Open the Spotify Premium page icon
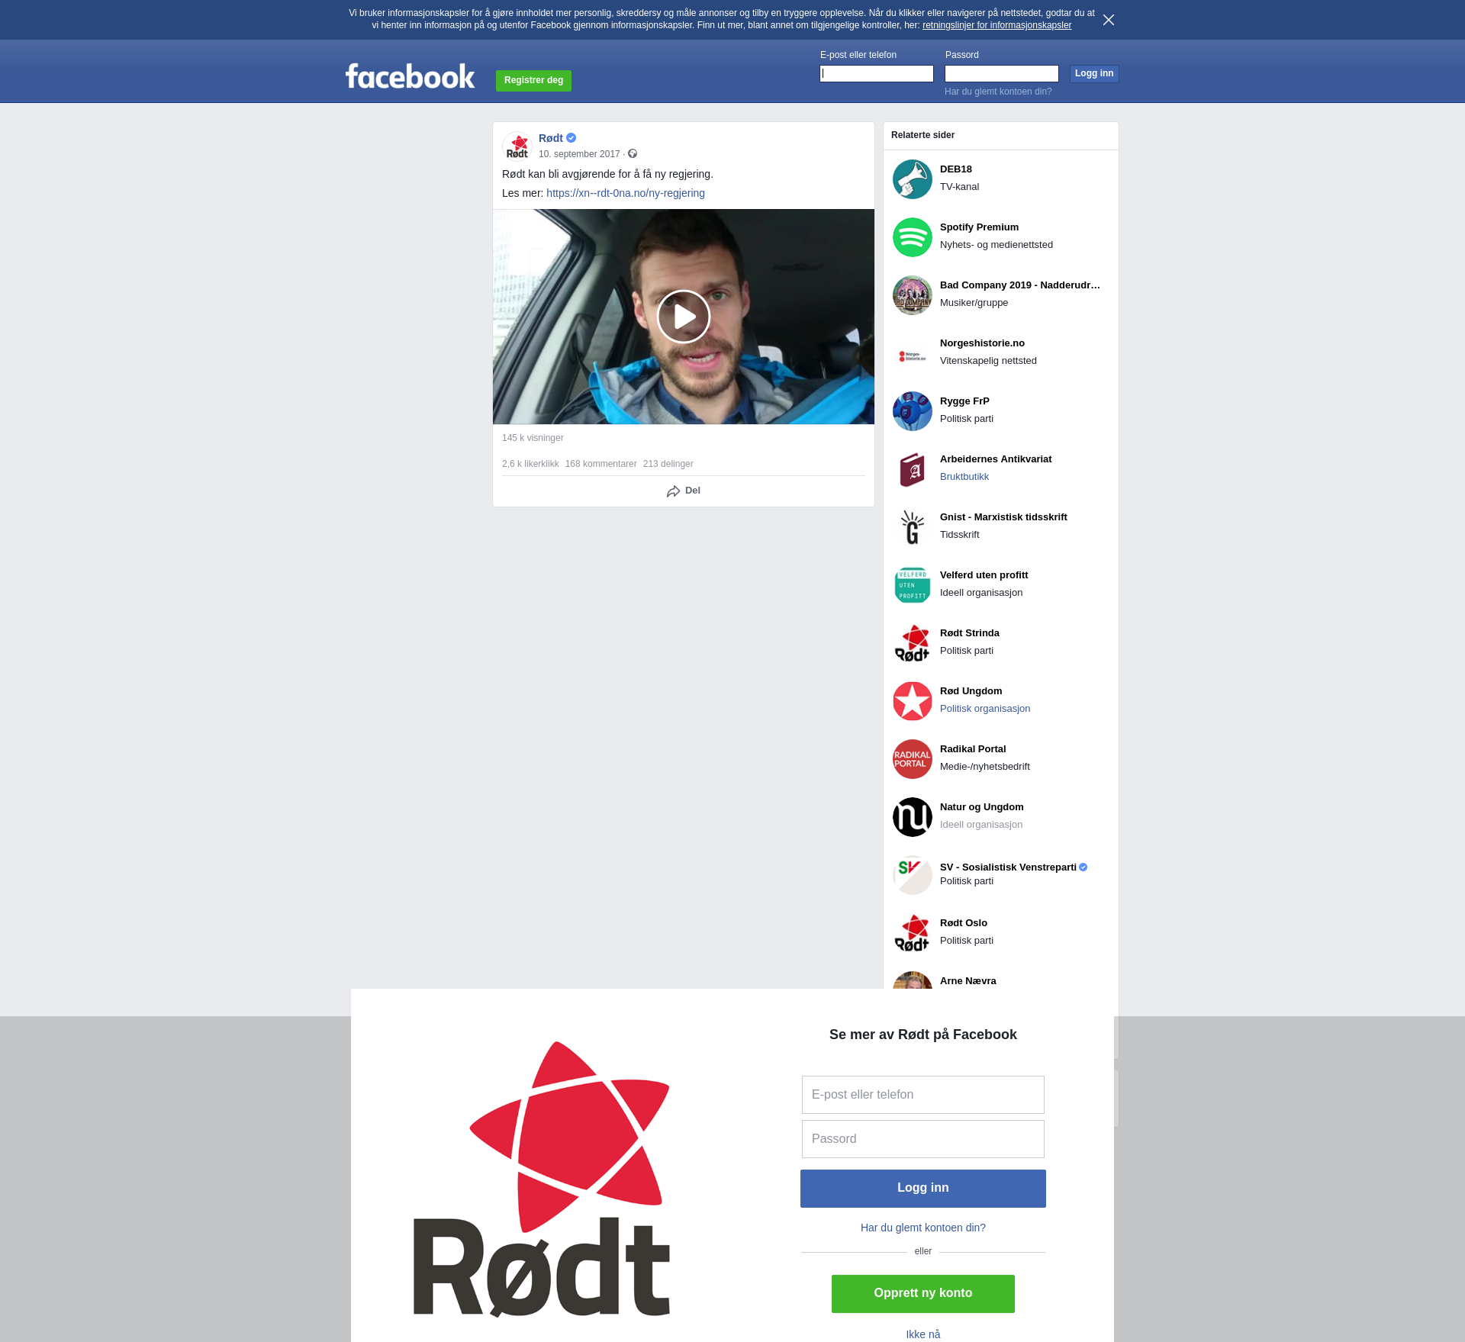The height and width of the screenshot is (1342, 1465). (912, 237)
